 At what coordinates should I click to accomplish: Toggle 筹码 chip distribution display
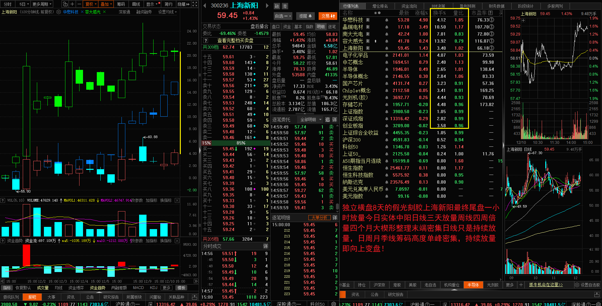121,4
